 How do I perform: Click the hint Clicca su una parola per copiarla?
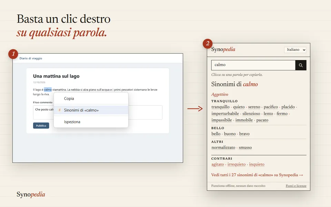pyautogui.click(x=237, y=75)
